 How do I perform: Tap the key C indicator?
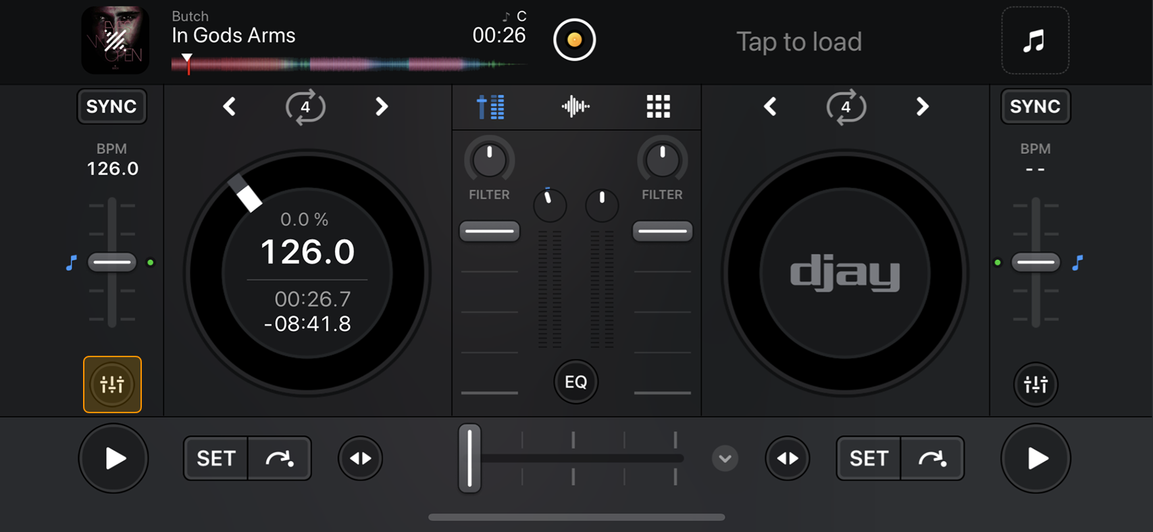521,16
